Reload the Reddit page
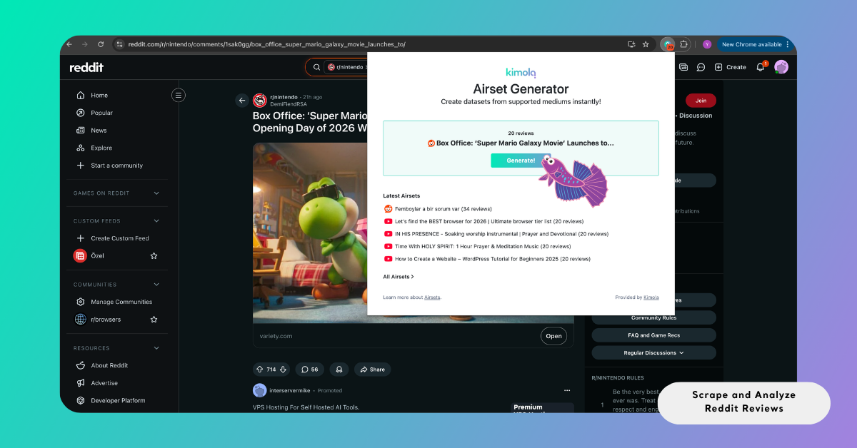Viewport: 857px width, 448px height. [101, 44]
